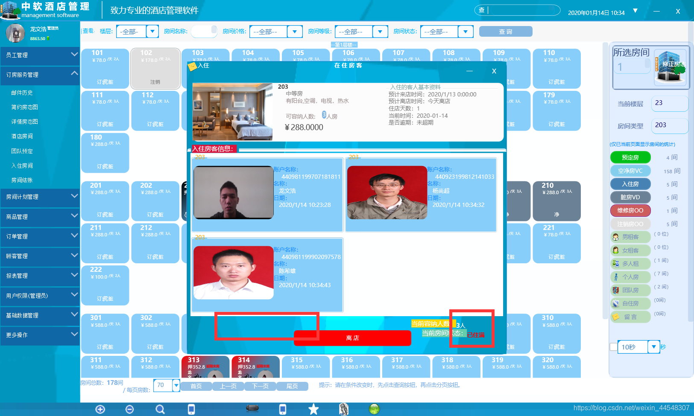Filter by 预定房 green status button

pos(630,157)
